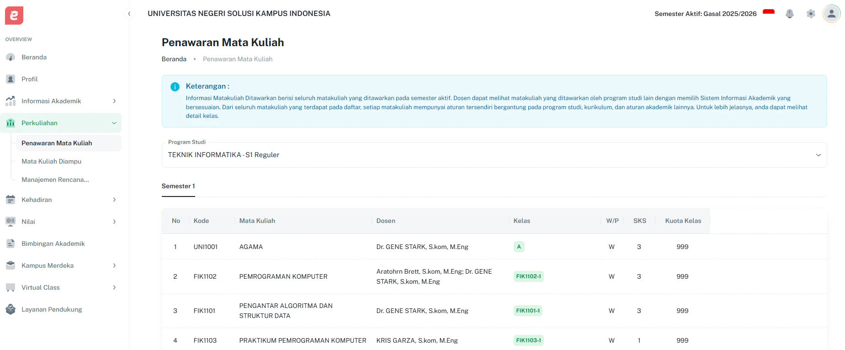
Task: Open class badge FIK1103-1
Action: (528, 340)
